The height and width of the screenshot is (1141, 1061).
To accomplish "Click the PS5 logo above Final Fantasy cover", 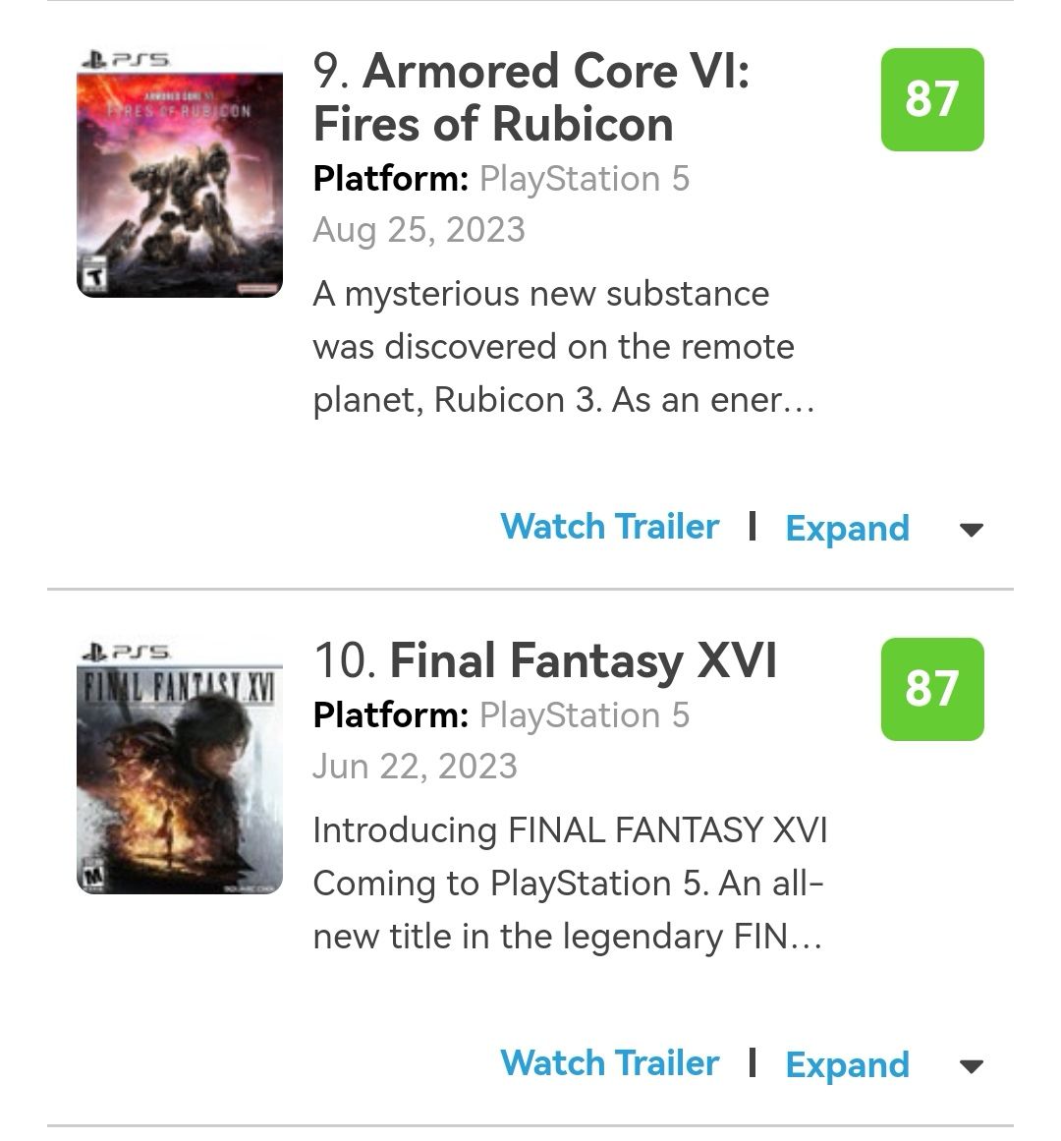I will pos(128,651).
